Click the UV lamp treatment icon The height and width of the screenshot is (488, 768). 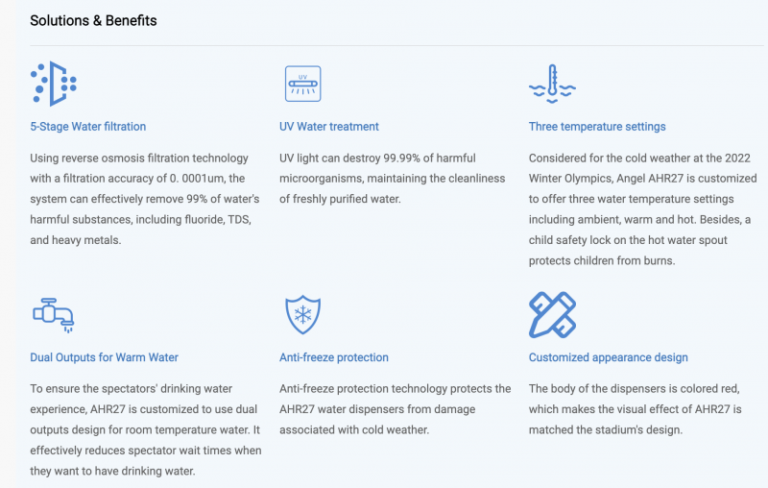(x=303, y=84)
